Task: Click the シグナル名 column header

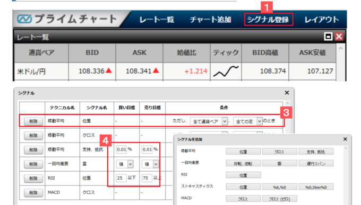Action: [x=97, y=108]
